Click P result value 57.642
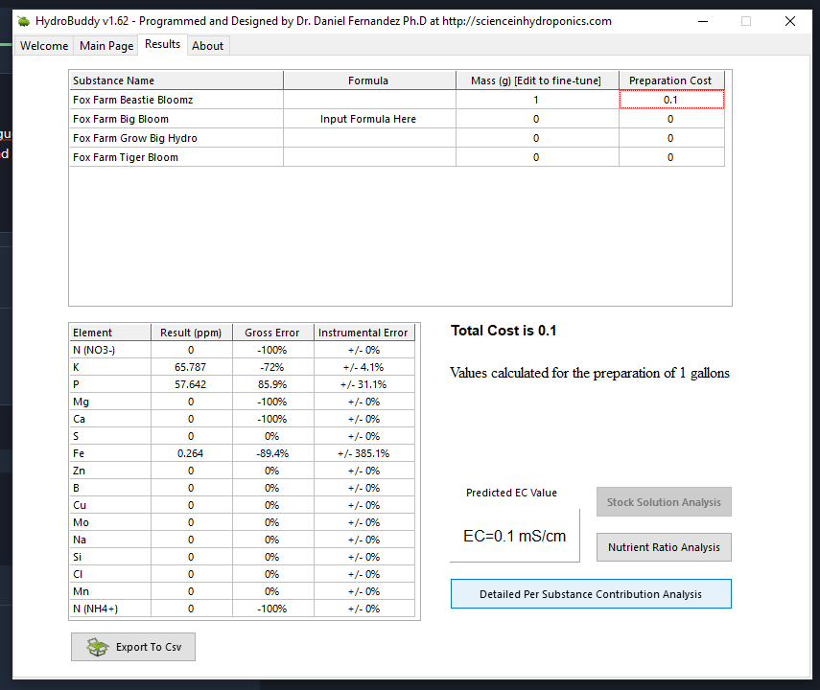Image resolution: width=820 pixels, height=690 pixels. (192, 384)
